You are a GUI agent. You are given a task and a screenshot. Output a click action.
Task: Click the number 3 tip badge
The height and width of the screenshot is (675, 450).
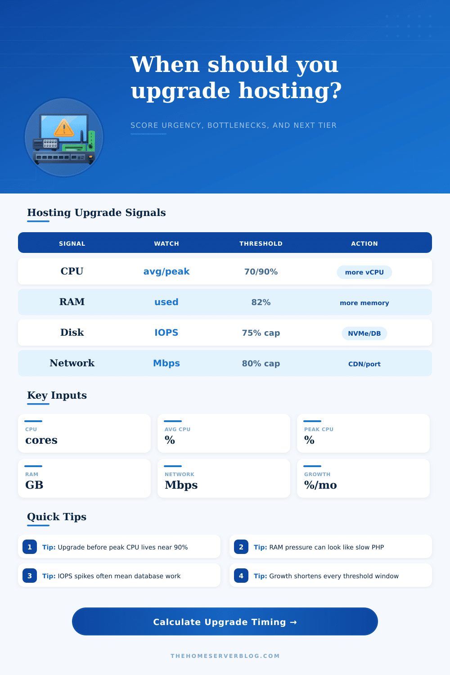(x=30, y=576)
